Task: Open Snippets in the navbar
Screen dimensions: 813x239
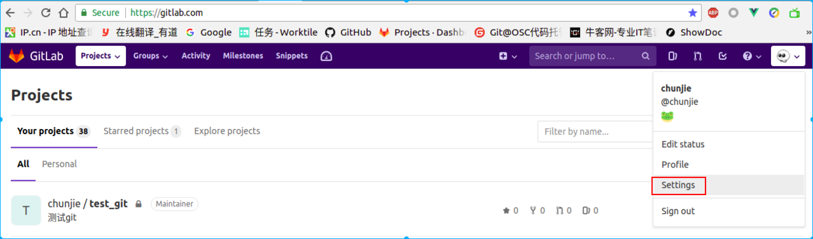Action: [x=292, y=56]
